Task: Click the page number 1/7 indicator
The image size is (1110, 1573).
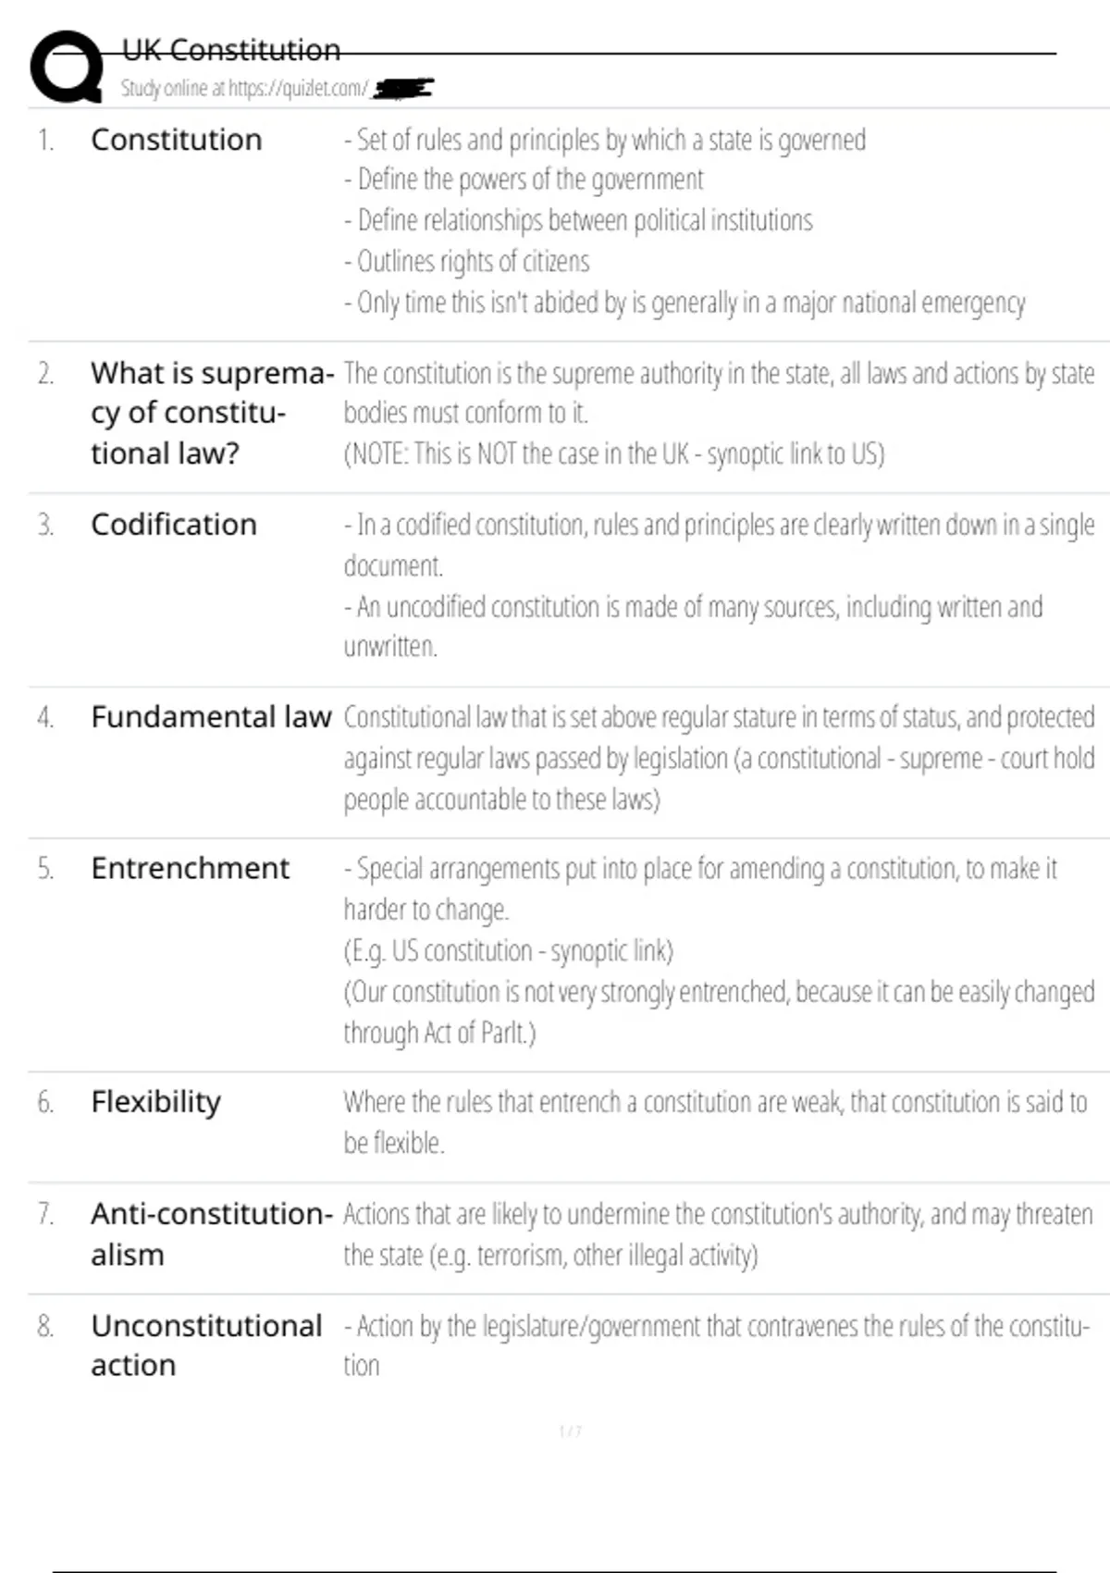Action: (x=570, y=1431)
